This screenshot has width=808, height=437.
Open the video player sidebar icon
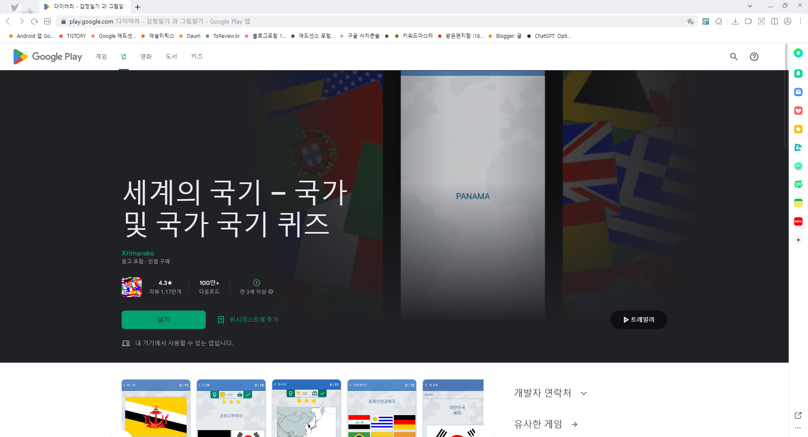[x=798, y=166]
